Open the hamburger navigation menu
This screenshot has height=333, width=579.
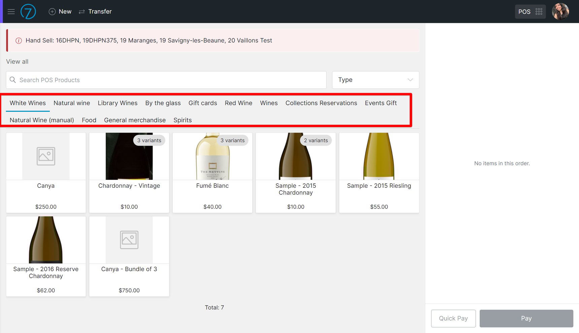11,11
